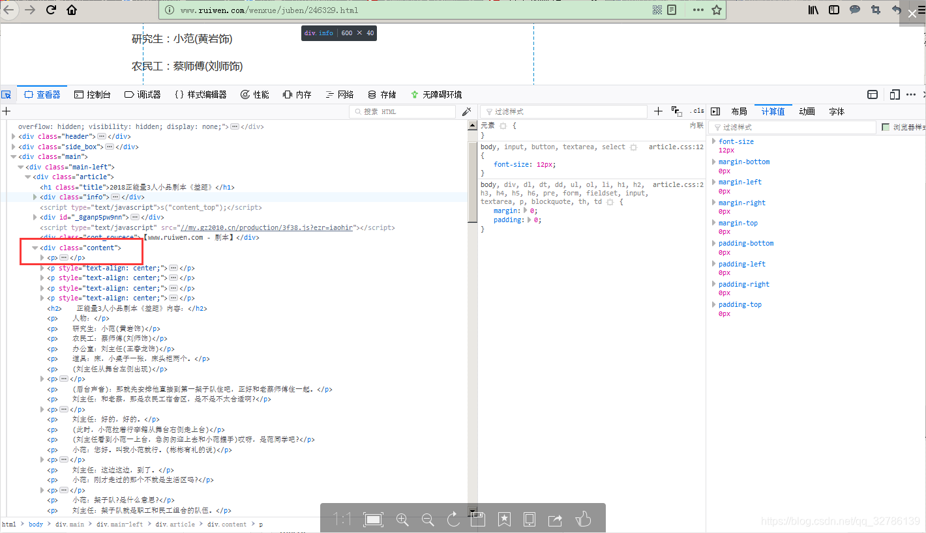Select div.article in breadcrumb path
This screenshot has height=533, width=926.
175,524
